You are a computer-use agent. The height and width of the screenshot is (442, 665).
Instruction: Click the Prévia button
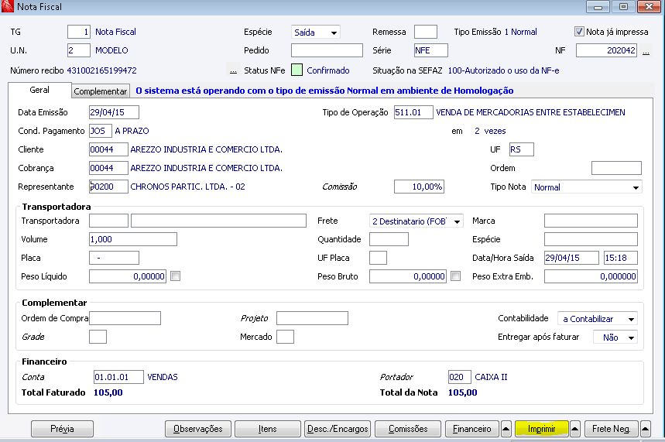(62, 429)
